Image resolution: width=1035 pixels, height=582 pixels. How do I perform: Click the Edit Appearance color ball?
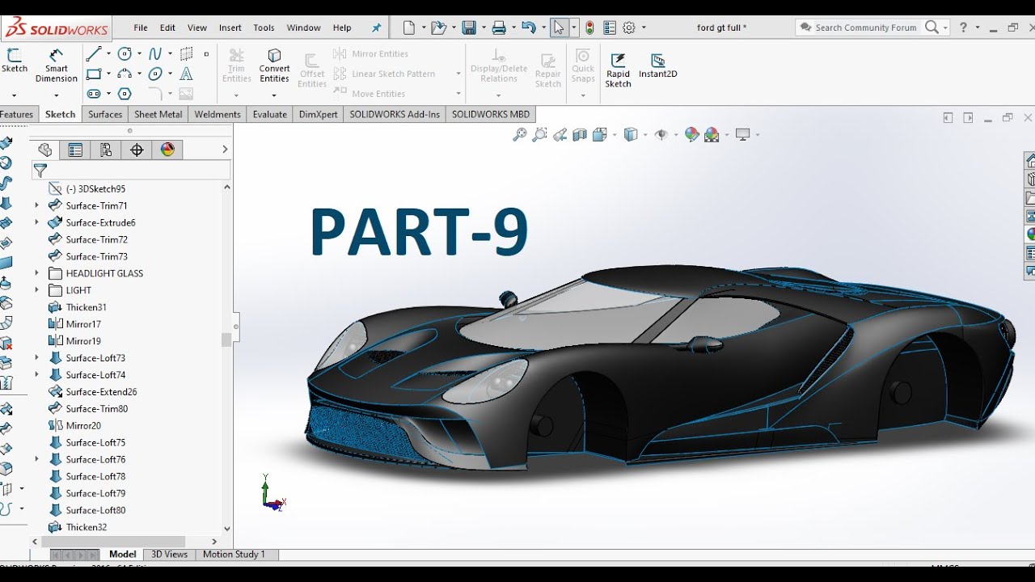(x=691, y=135)
